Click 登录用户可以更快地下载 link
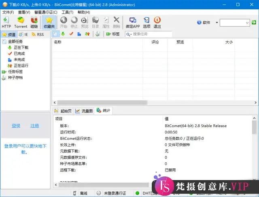259x197 pixels. tap(25, 149)
